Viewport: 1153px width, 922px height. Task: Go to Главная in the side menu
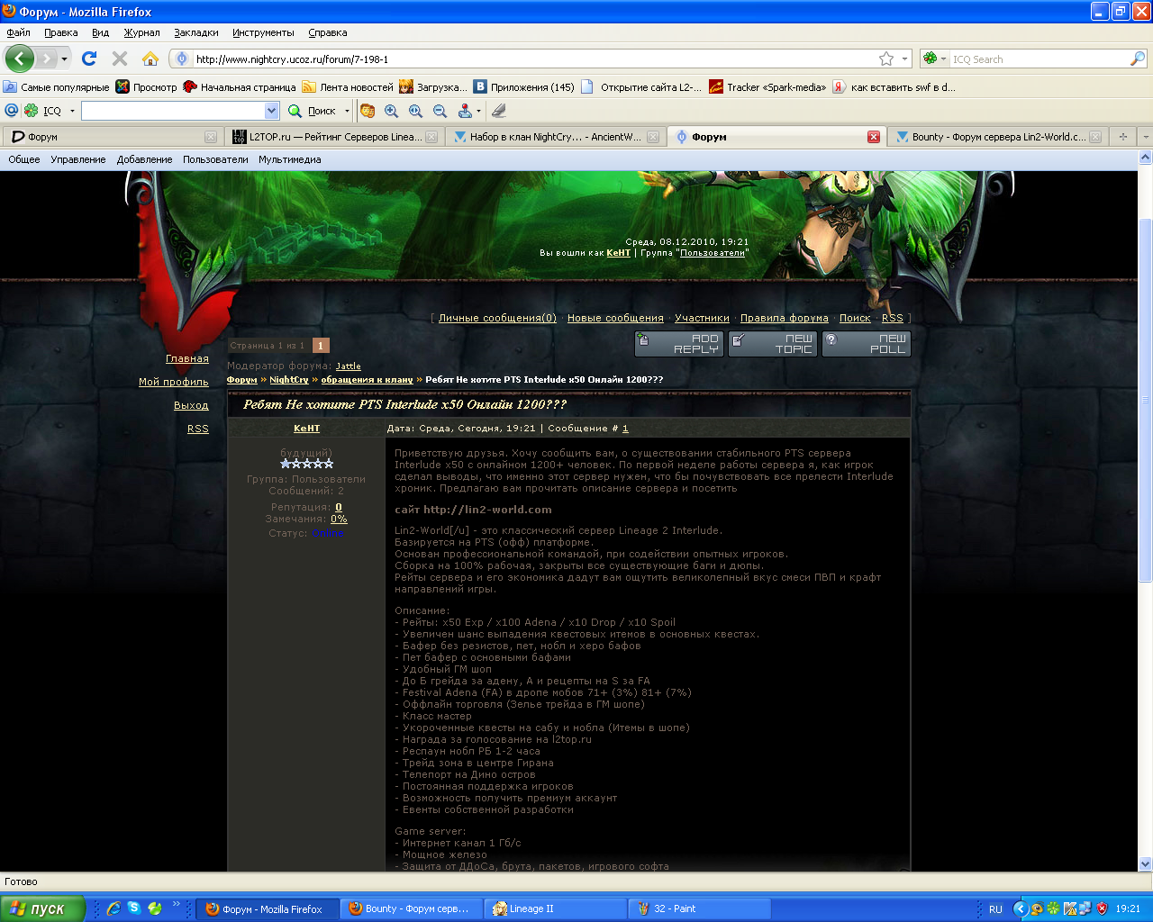(x=187, y=358)
